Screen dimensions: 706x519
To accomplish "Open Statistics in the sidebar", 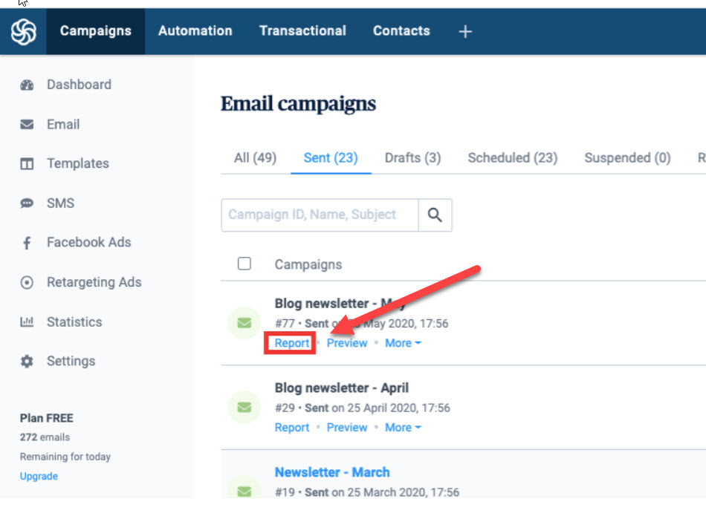I will (x=74, y=321).
